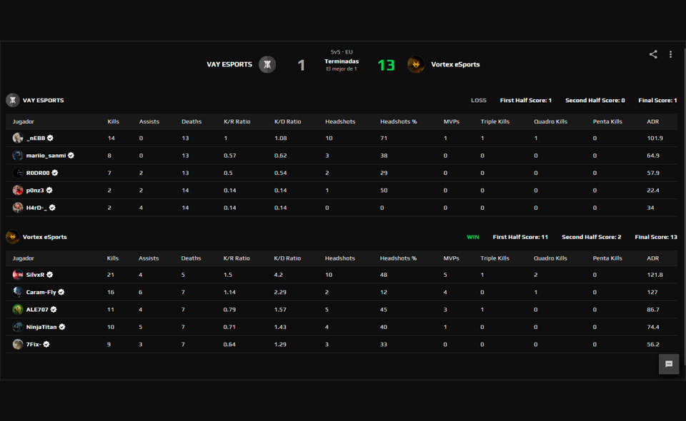Viewport: 686px width, 421px height.
Task: Open mariio_sanmi player avatar
Action: [17, 156]
